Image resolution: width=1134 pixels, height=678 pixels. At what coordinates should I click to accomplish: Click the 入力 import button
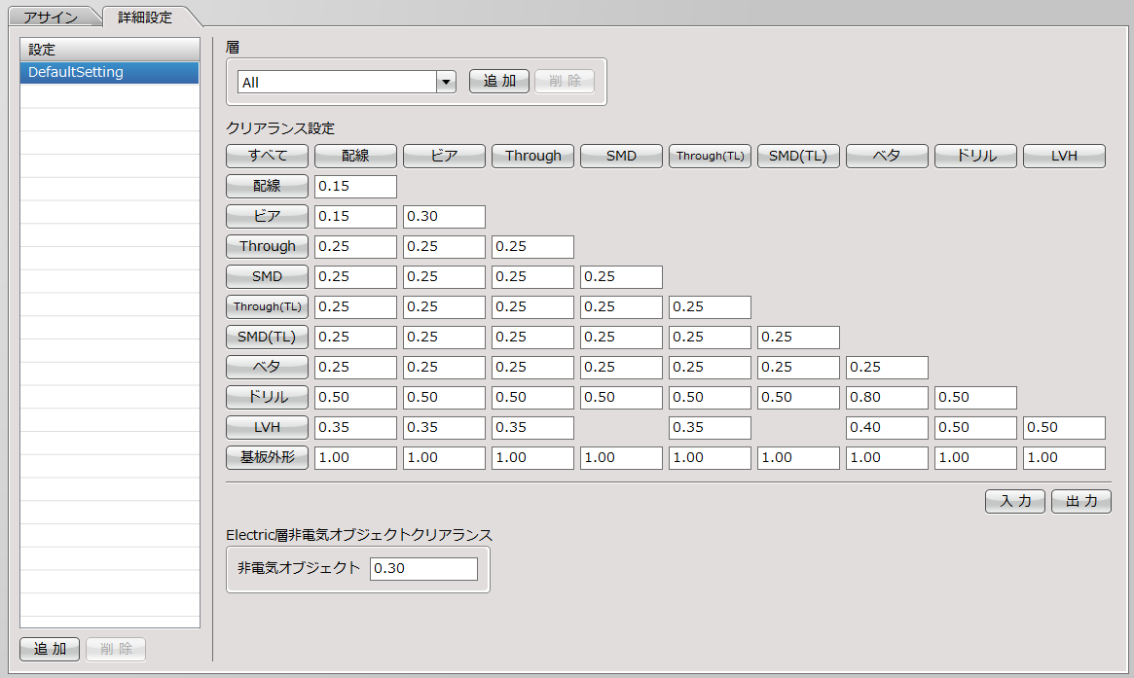(x=1014, y=501)
